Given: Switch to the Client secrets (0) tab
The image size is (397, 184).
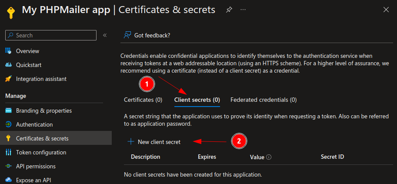Looking at the screenshot, I should click(x=197, y=100).
